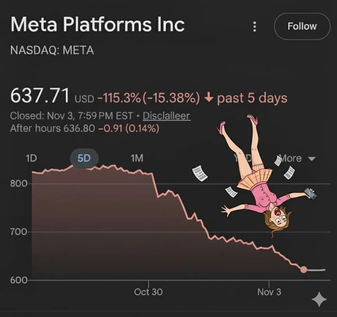This screenshot has width=337, height=317.
Task: Click the Nov 3 date axis label
Action: click(269, 292)
